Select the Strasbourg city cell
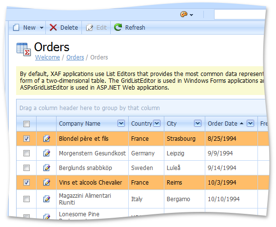The height and width of the screenshot is (227, 276). point(184,138)
